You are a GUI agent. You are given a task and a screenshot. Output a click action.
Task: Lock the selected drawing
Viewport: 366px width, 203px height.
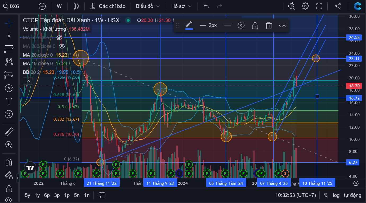(255, 25)
